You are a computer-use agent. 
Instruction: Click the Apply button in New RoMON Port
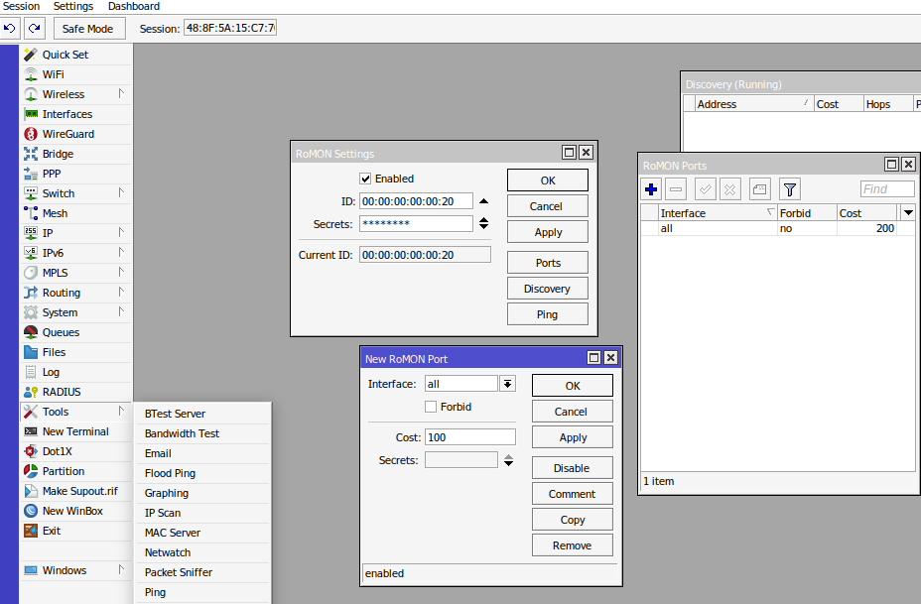(572, 437)
